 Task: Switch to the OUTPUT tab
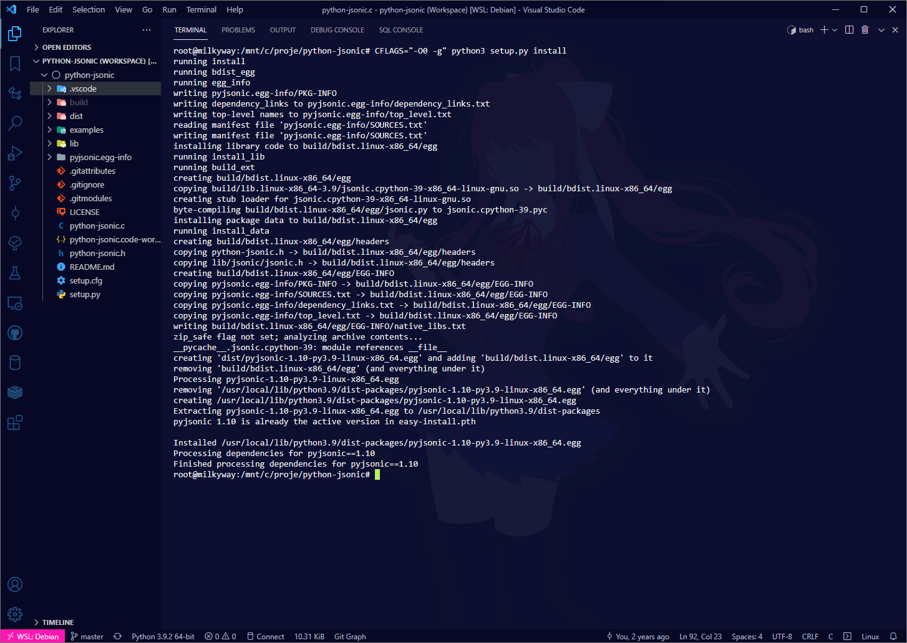[283, 30]
